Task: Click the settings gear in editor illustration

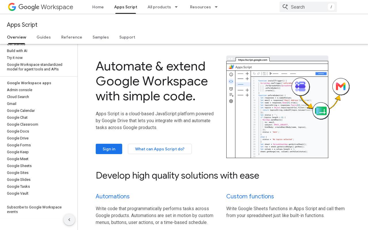Action: tap(231, 101)
